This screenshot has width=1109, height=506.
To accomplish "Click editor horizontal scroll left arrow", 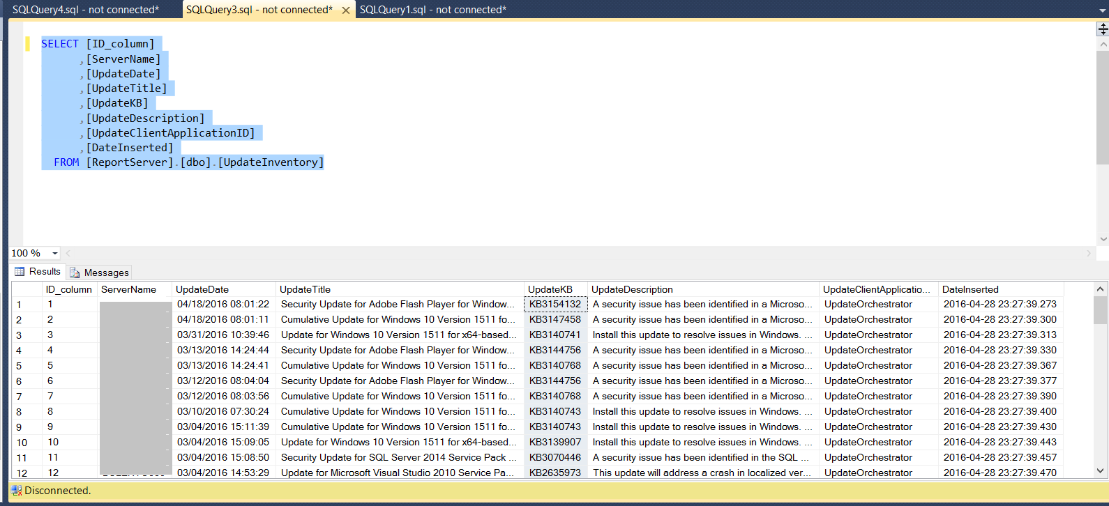I will (x=68, y=253).
